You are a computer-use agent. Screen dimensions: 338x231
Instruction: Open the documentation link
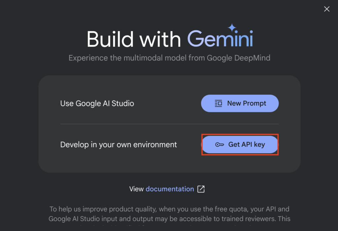pyautogui.click(x=170, y=189)
